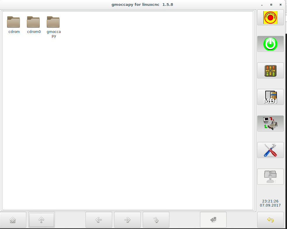Move file selection right
287x229 pixels.
pos(127,220)
